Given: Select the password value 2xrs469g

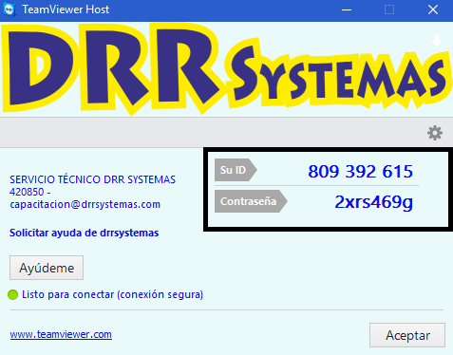Looking at the screenshot, I should tap(374, 202).
